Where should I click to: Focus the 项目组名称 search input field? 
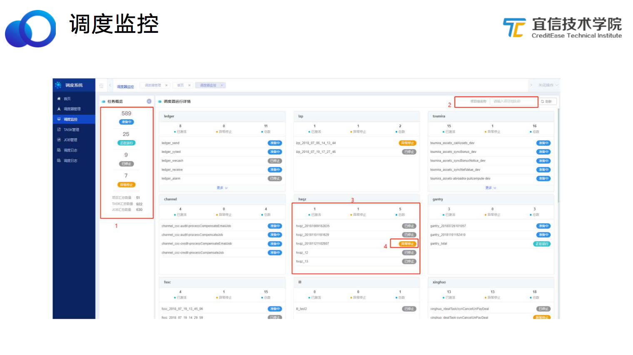(x=513, y=101)
